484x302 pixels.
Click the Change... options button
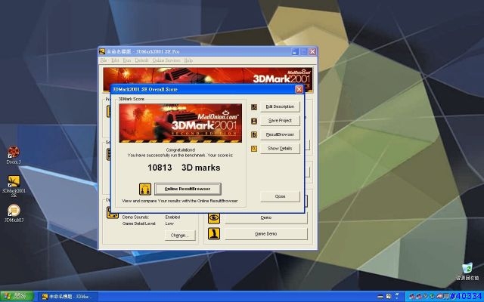coord(180,236)
